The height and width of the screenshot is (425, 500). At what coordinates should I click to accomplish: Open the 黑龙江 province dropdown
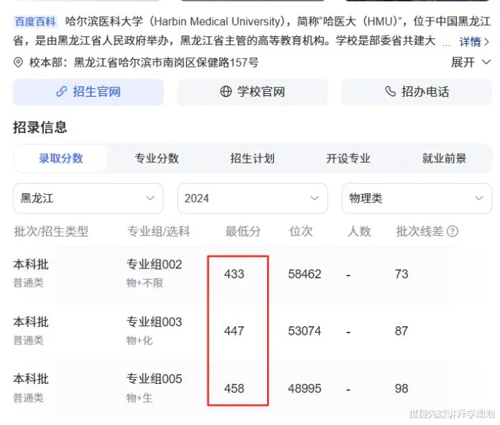coord(88,198)
